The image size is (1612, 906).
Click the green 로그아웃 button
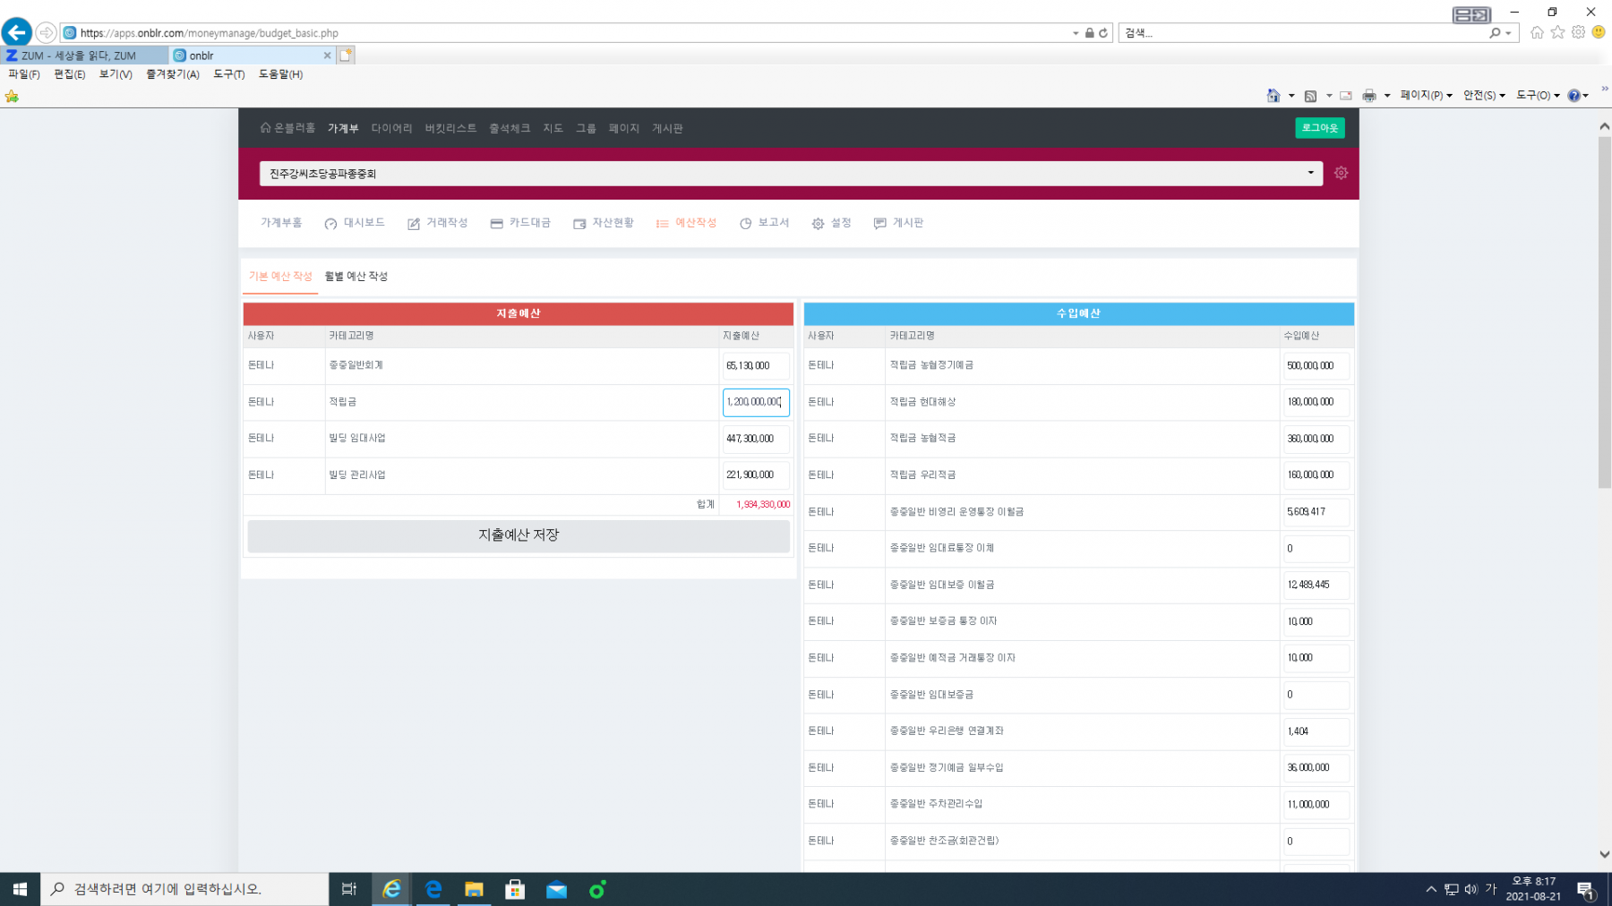(1319, 128)
